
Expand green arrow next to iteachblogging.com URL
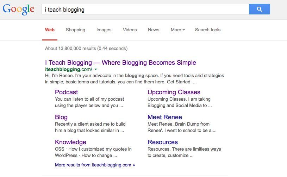pyautogui.click(x=96, y=70)
